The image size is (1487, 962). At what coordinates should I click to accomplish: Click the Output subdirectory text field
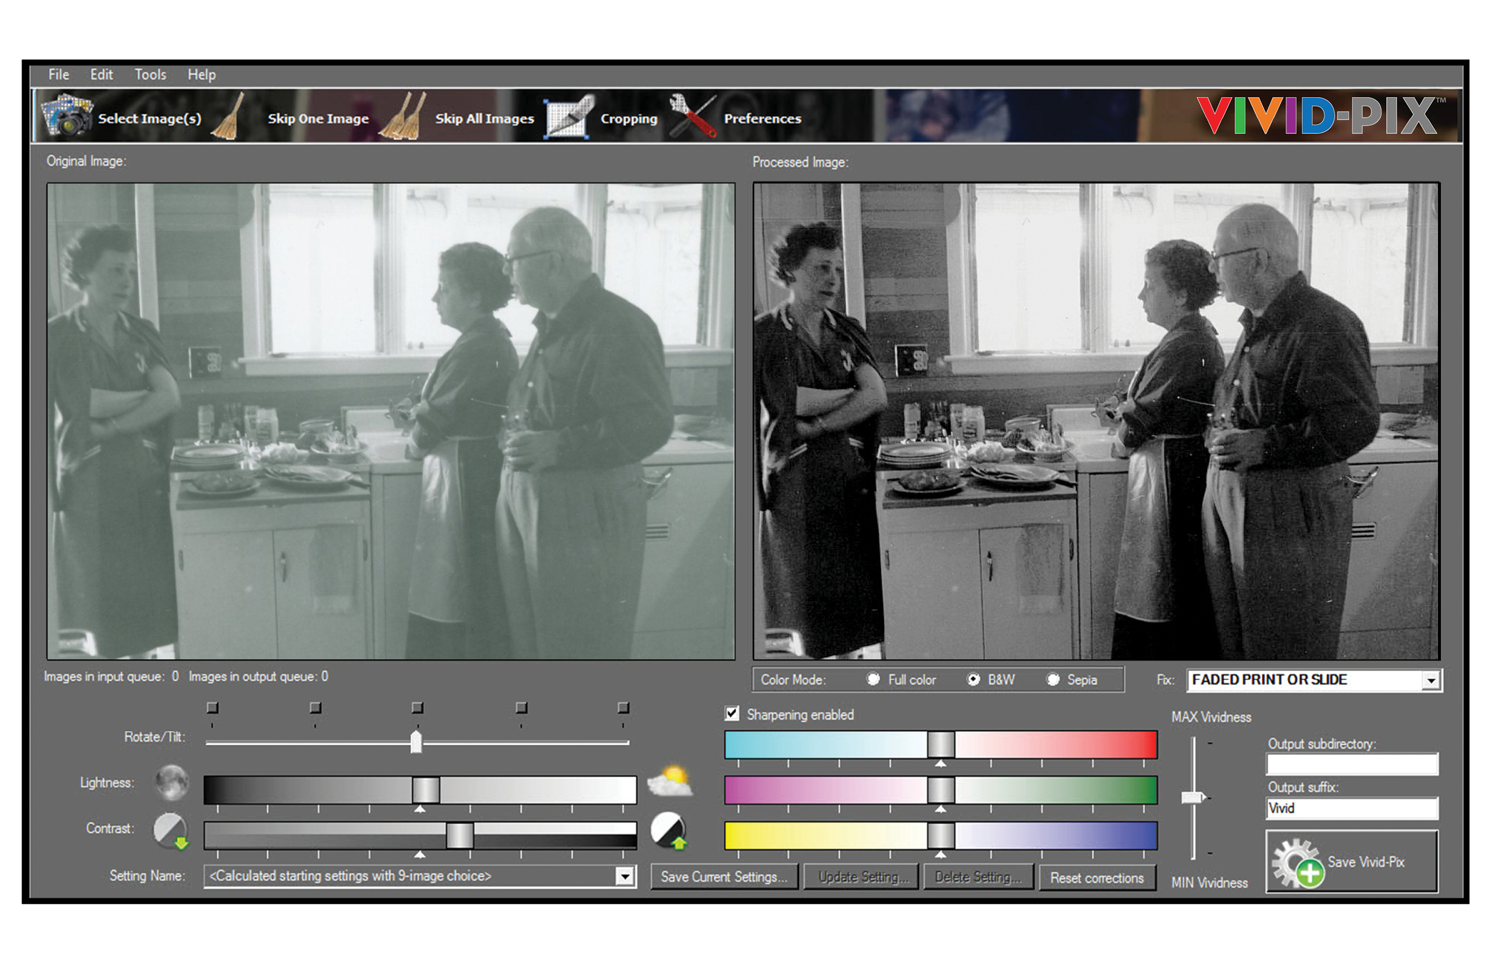click(1352, 764)
